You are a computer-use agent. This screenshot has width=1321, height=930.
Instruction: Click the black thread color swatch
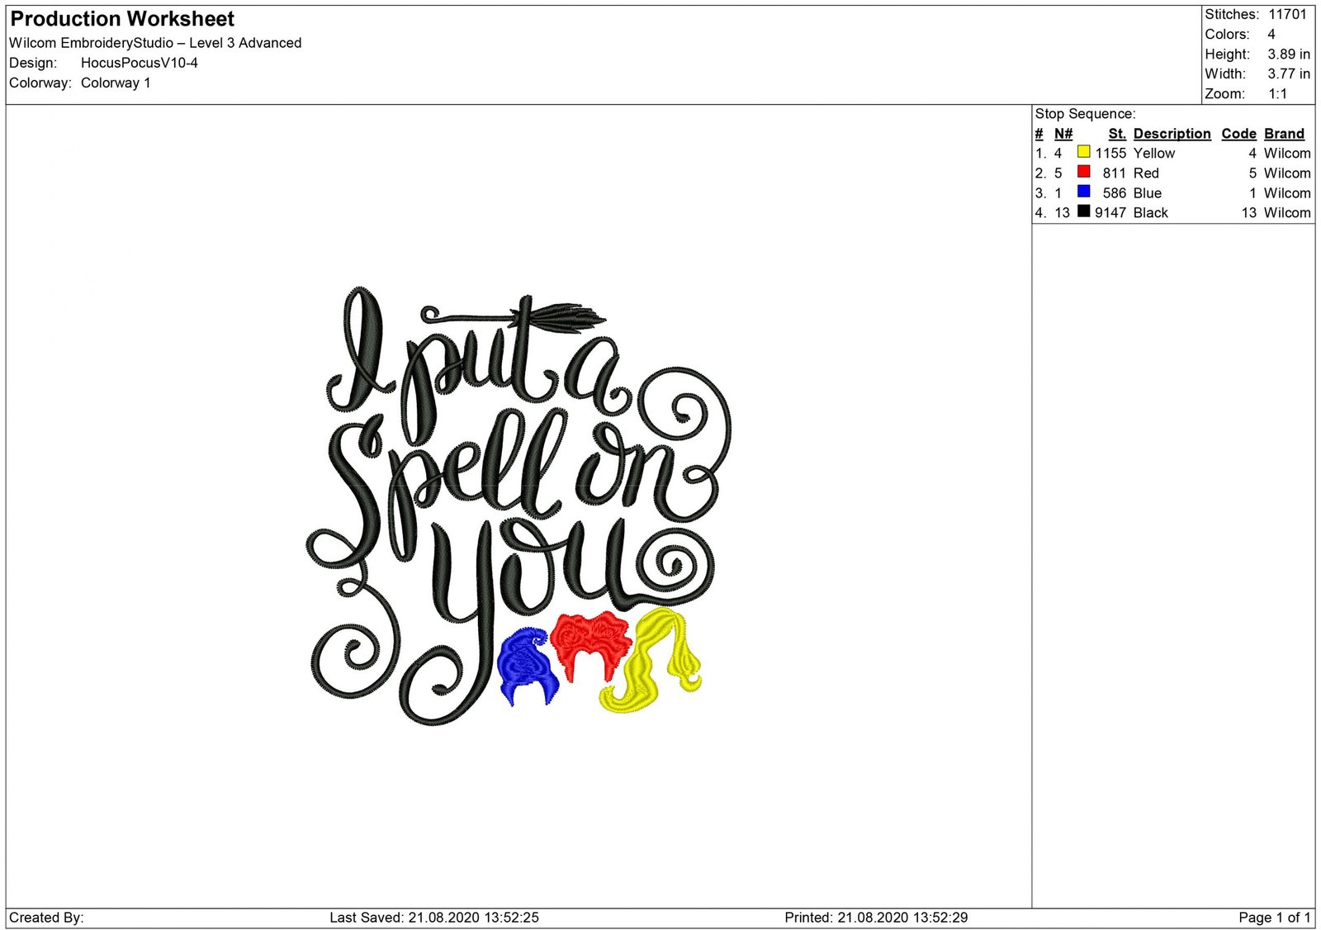click(1083, 211)
